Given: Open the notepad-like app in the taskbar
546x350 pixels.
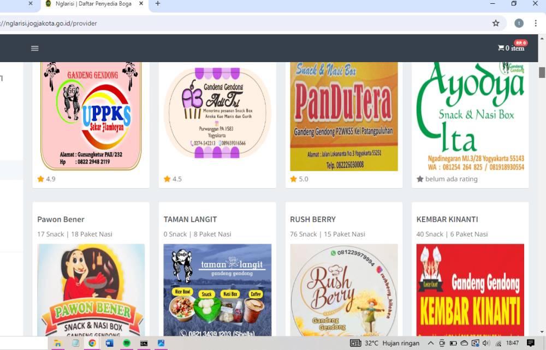Looking at the screenshot, I should (75, 343).
